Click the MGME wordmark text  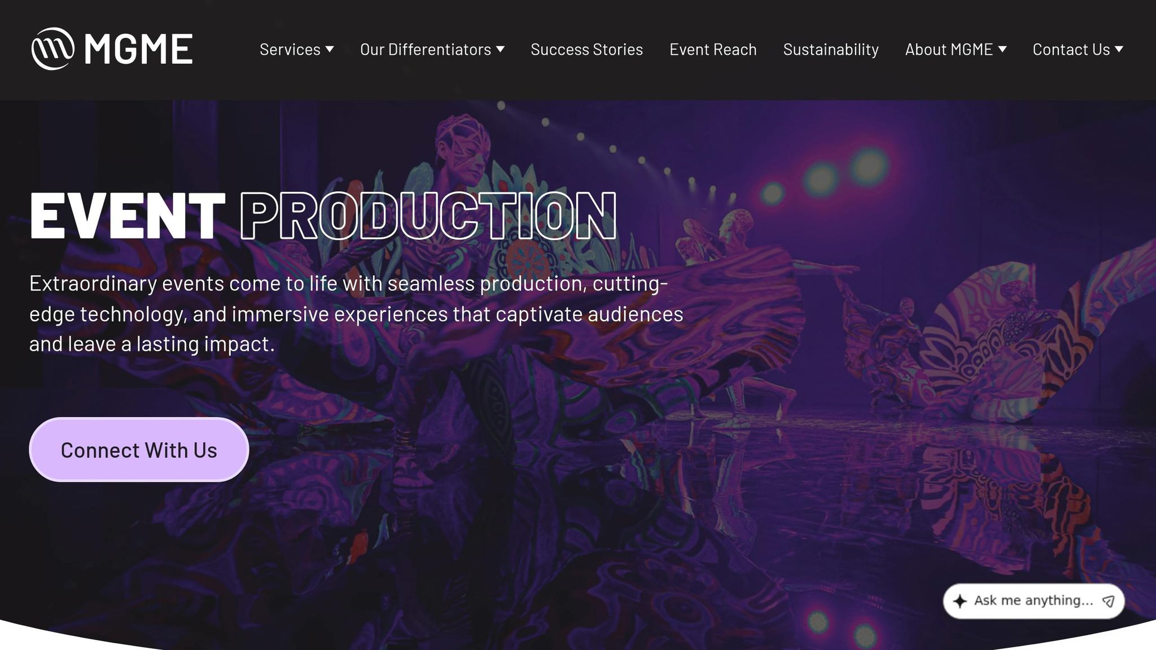[139, 50]
